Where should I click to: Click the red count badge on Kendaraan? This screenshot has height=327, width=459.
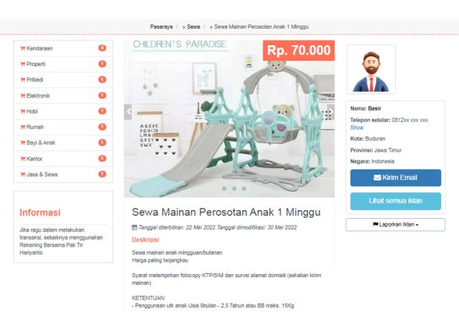(x=102, y=48)
